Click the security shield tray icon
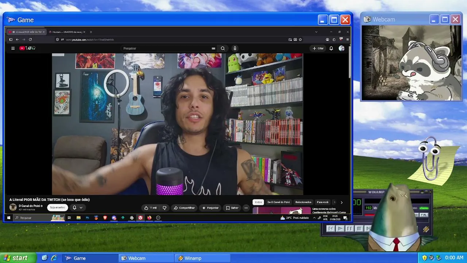The height and width of the screenshot is (263, 467). point(425,258)
